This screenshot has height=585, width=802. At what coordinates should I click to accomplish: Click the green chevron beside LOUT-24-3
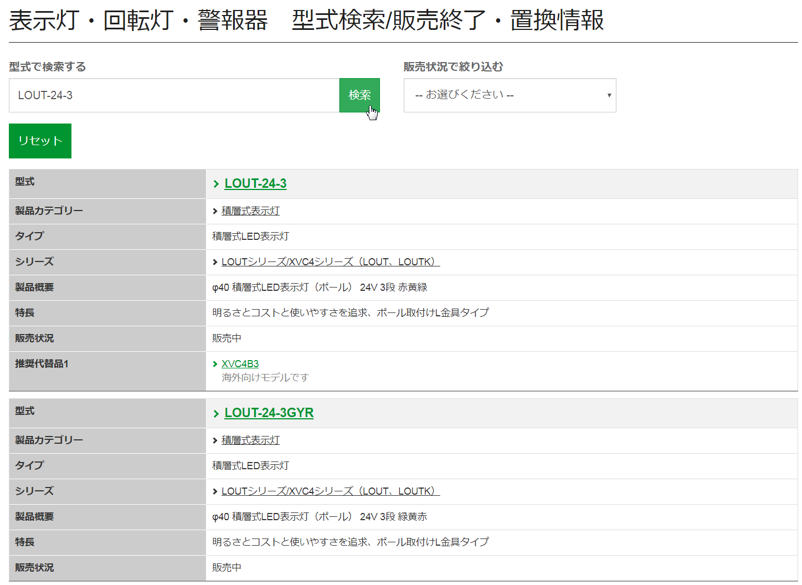216,184
